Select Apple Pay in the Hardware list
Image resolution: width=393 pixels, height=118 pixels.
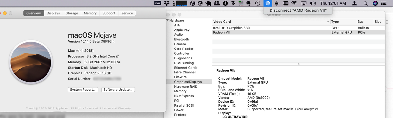[182, 30]
